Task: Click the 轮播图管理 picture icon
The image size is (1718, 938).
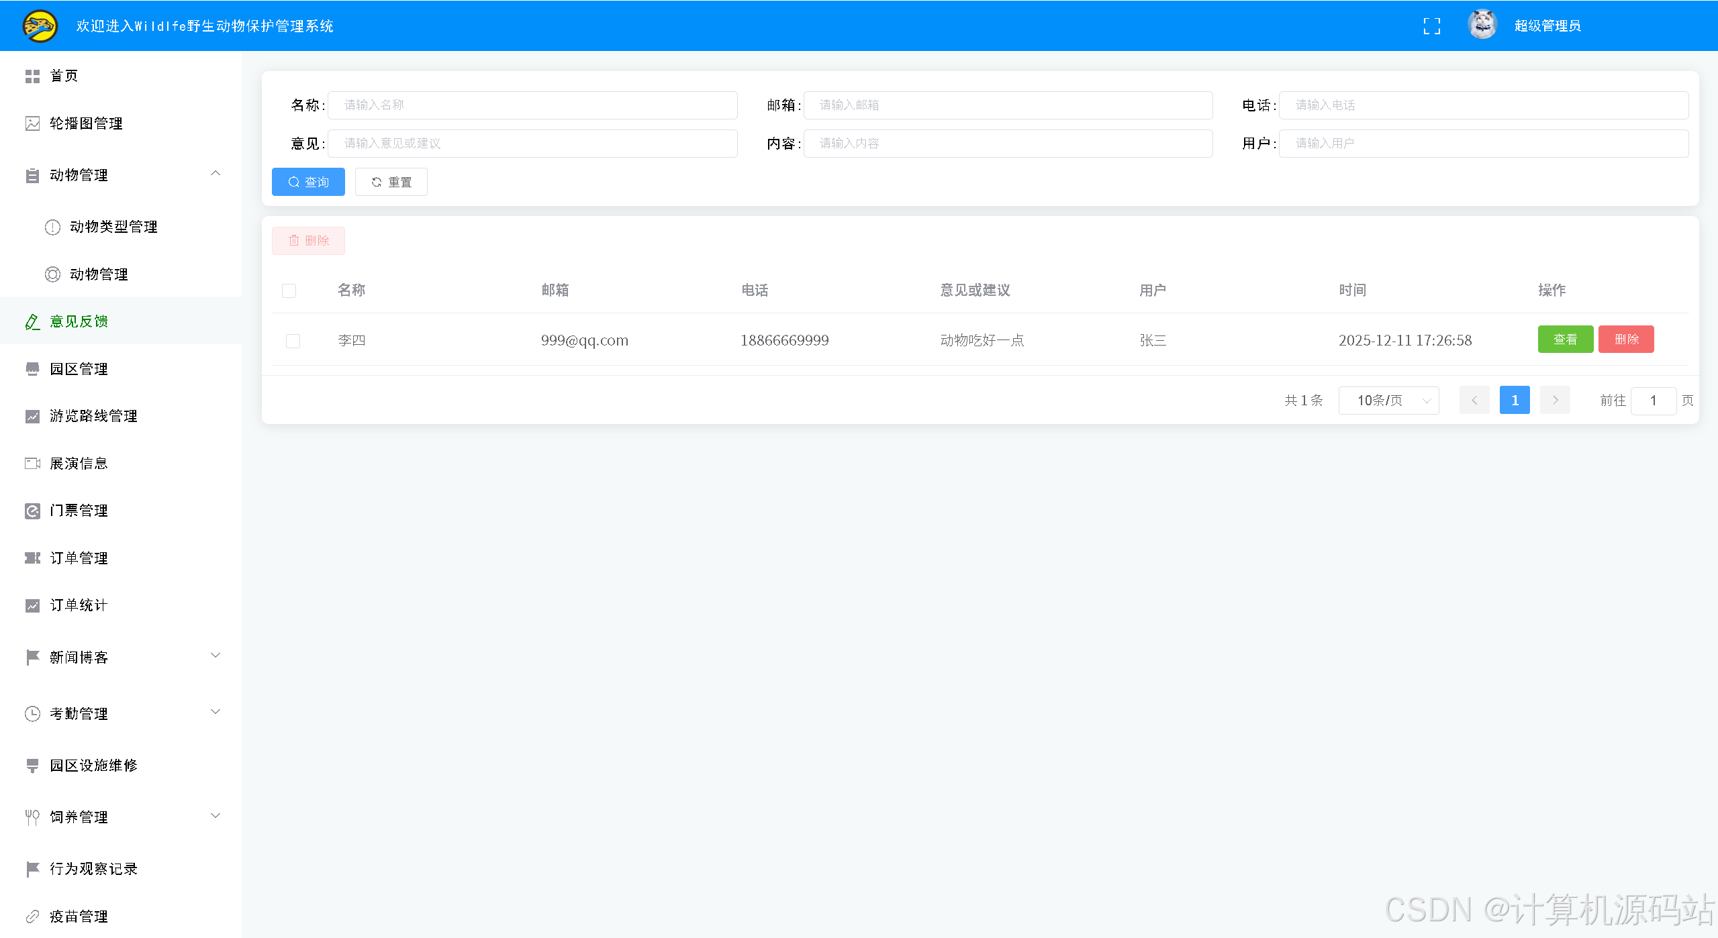Action: pos(32,123)
